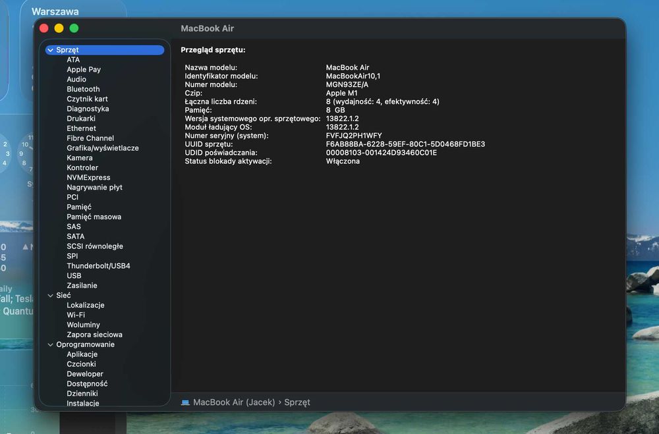Screen dimensions: 659x434
Task: Select Wi-Fi in the sidebar
Action: tap(76, 315)
